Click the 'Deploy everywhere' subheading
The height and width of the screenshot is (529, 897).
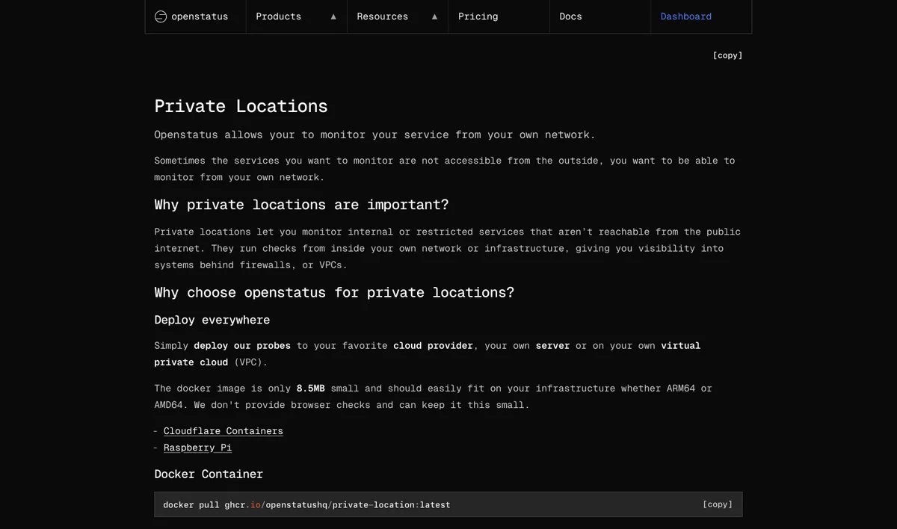point(212,320)
